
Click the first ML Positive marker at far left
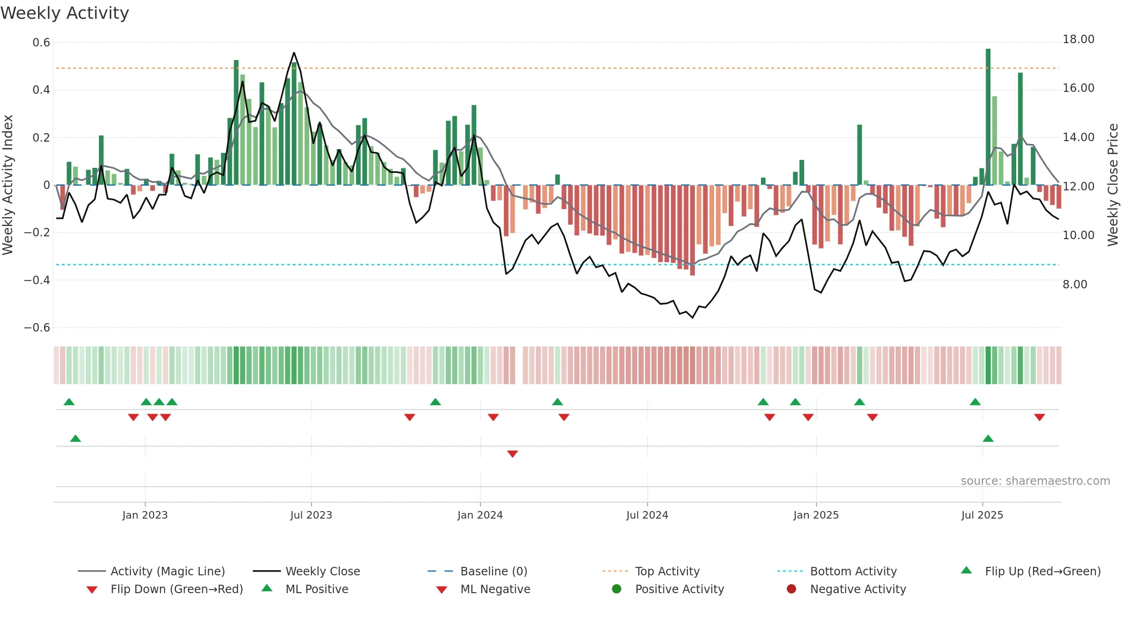[x=76, y=438]
